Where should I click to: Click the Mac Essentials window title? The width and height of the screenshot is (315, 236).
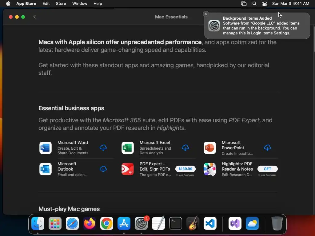pos(171,17)
